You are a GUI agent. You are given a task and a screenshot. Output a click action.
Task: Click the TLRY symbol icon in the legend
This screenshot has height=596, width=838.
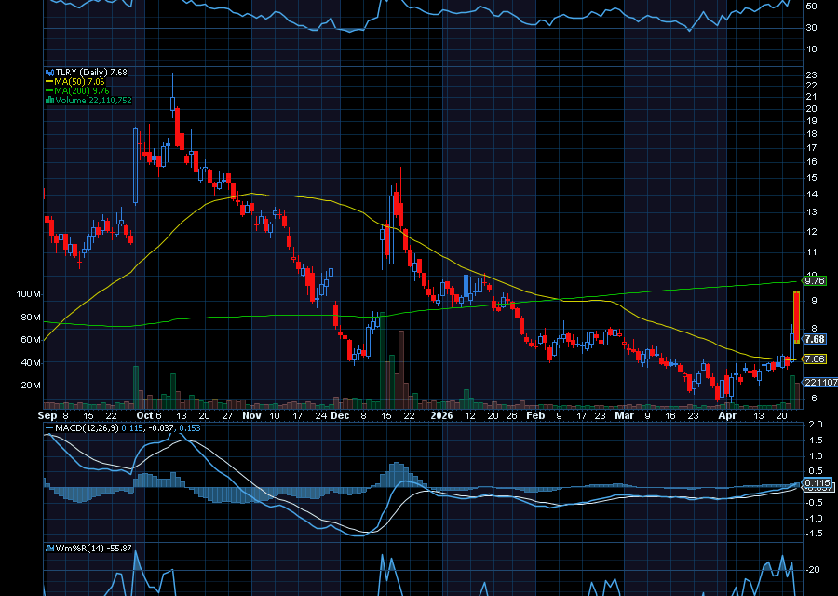pos(49,72)
